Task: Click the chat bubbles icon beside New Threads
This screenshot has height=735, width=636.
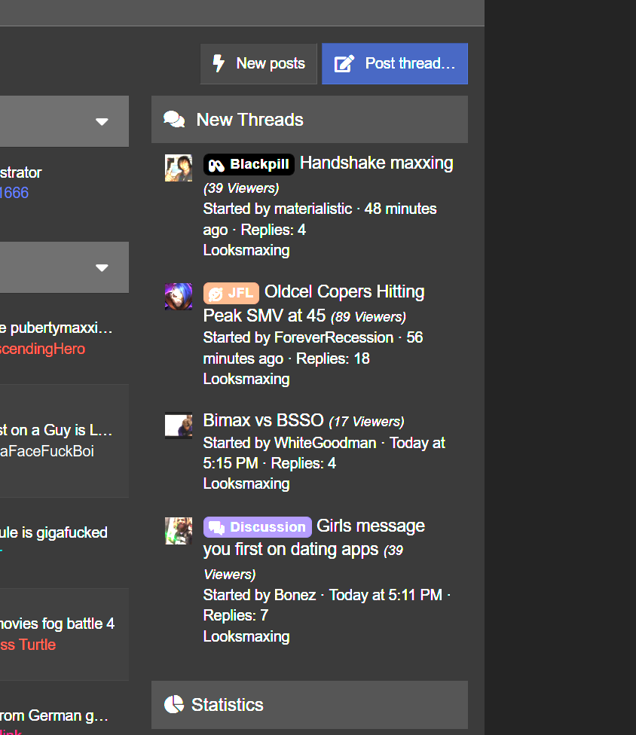Action: click(174, 120)
